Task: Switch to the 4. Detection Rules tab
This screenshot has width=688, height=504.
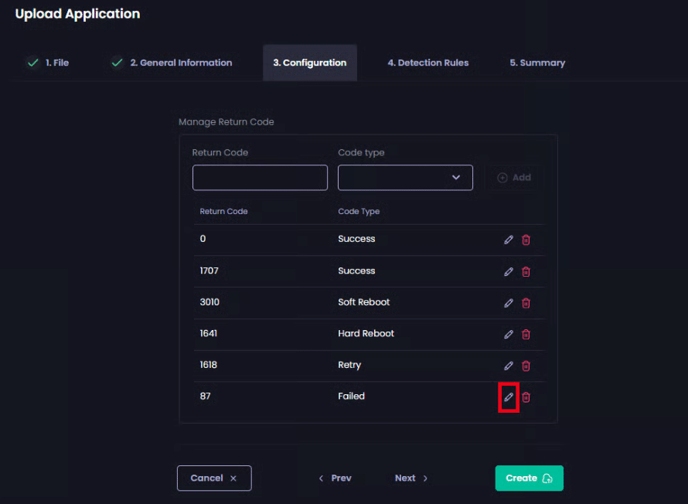Action: (427, 63)
